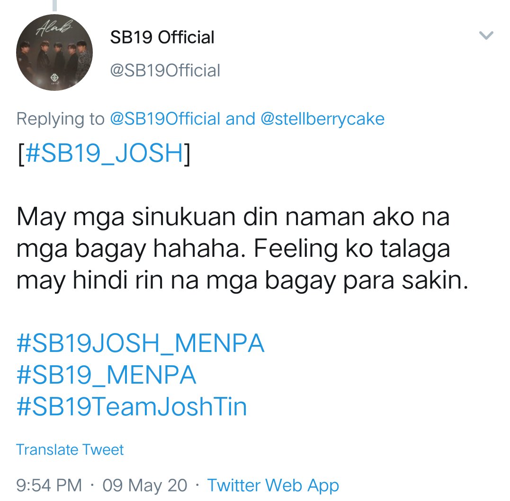This screenshot has width=510, height=501.
Task: Click Translate Tweet
Action: point(70,449)
